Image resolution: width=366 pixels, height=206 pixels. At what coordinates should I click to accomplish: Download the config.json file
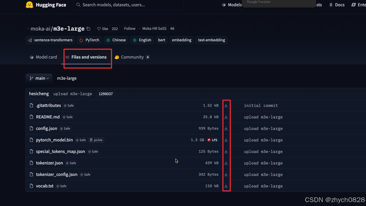(226, 128)
